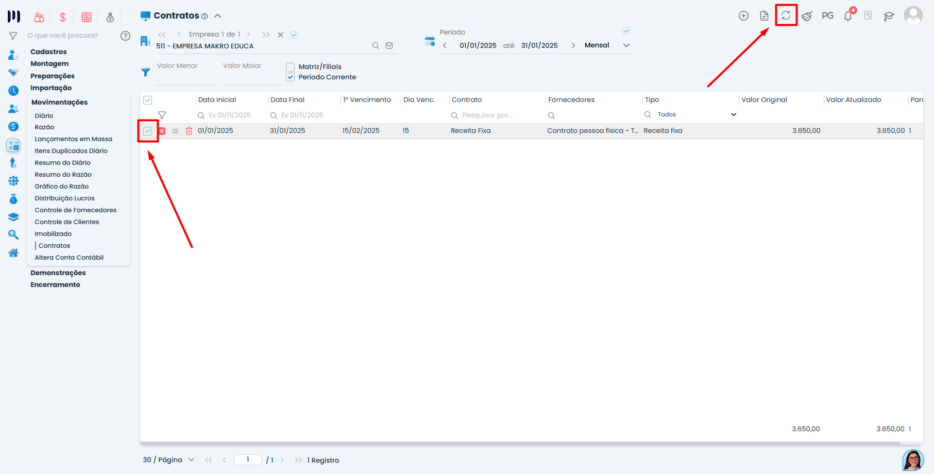
Task: Click the handshake icon in left sidebar
Action: tap(13, 73)
